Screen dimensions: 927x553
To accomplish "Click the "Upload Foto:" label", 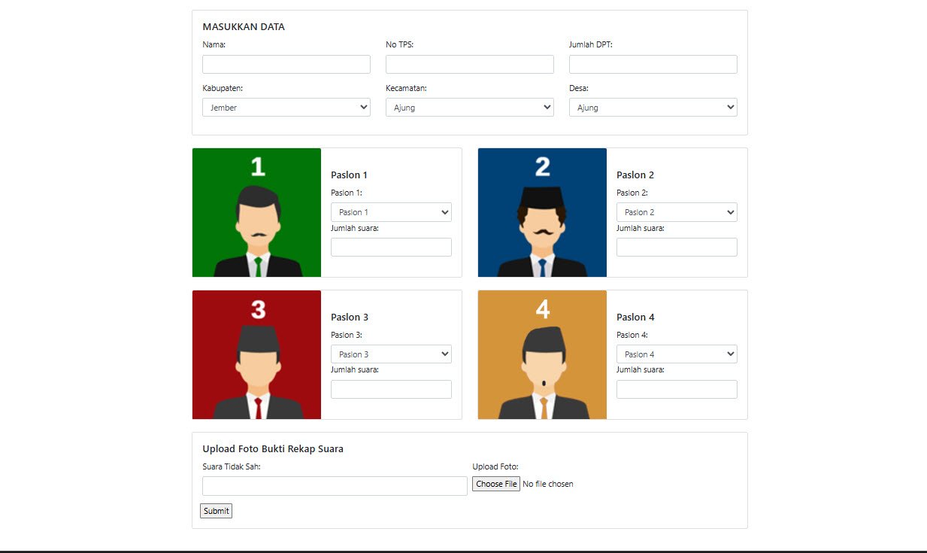I will (495, 466).
